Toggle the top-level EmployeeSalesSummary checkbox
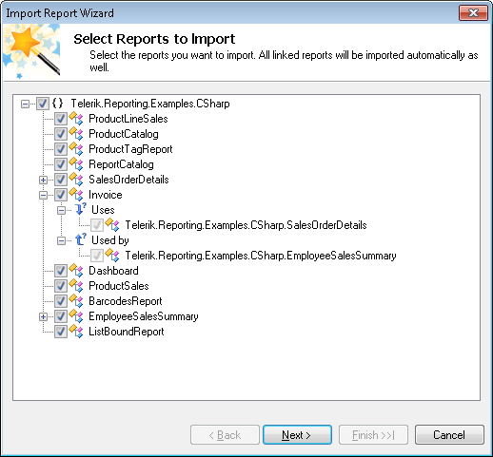This screenshot has height=457, width=493. click(x=61, y=316)
